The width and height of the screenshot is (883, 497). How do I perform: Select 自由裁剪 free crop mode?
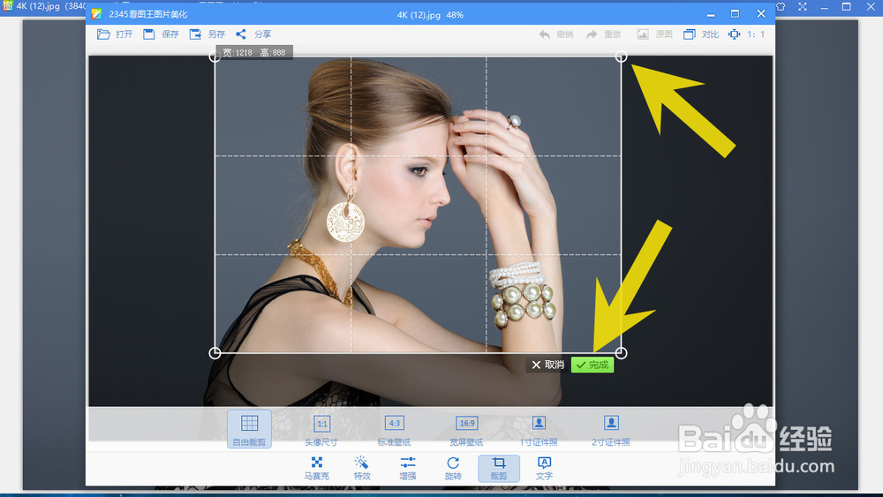[x=250, y=429]
